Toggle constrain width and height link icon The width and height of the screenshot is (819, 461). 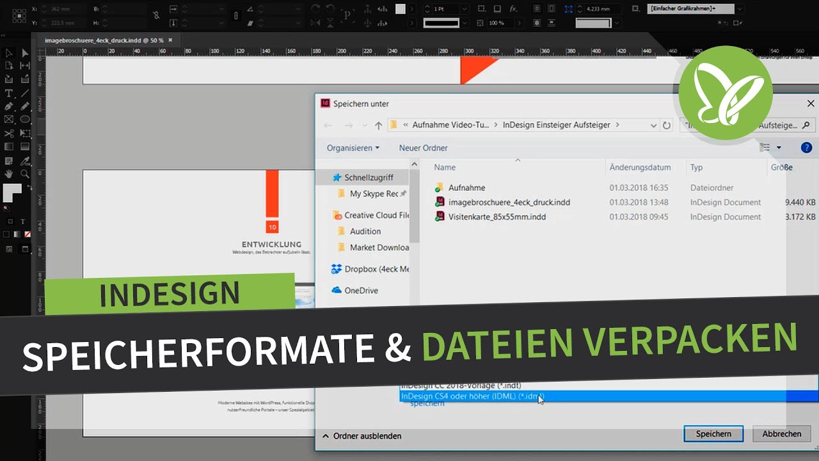(x=157, y=15)
